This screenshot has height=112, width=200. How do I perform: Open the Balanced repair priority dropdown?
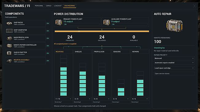[x=174, y=58]
